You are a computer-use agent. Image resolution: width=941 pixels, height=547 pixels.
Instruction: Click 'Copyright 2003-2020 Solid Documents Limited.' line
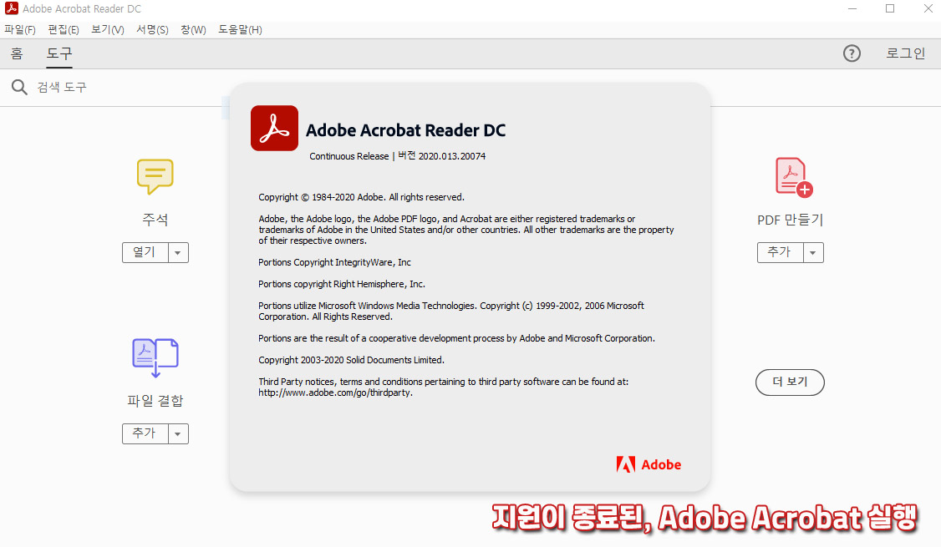(x=351, y=360)
